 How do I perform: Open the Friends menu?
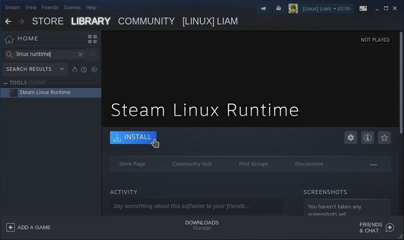click(50, 8)
